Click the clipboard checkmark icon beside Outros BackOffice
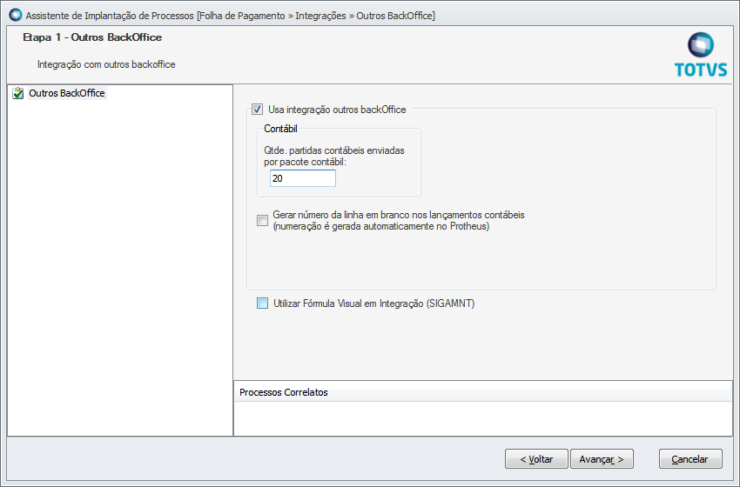The width and height of the screenshot is (740, 487). (18, 93)
